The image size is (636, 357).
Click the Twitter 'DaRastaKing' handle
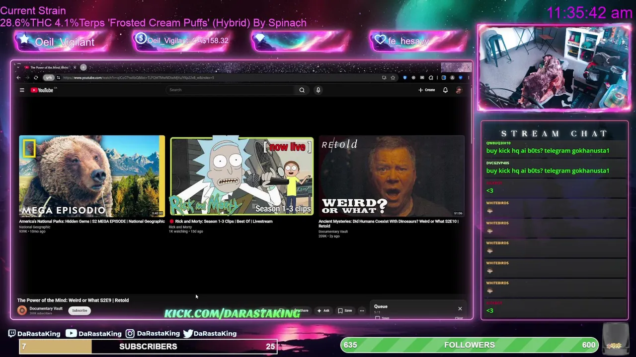pos(210,333)
